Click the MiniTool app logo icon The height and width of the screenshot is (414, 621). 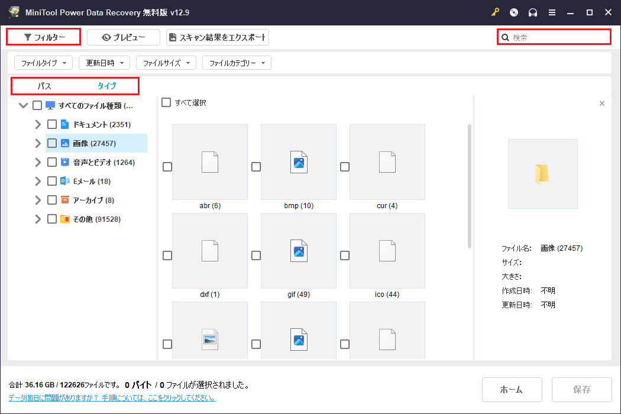14,12
